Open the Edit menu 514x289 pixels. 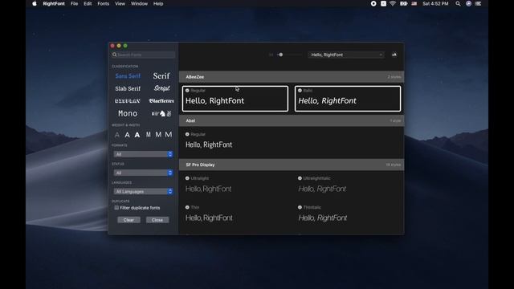pos(88,3)
